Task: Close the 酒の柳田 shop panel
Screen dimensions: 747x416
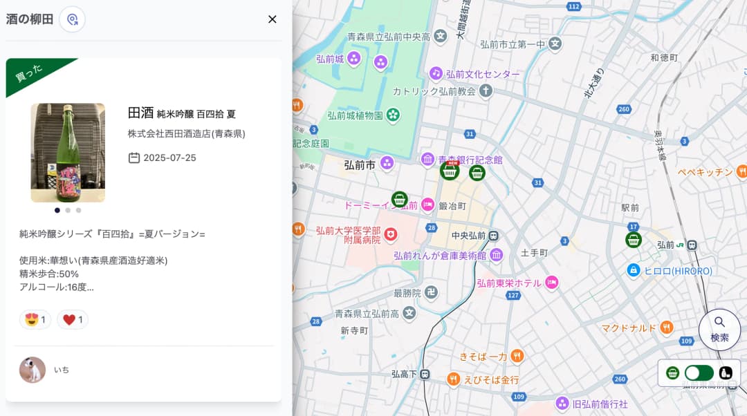Action: (273, 19)
